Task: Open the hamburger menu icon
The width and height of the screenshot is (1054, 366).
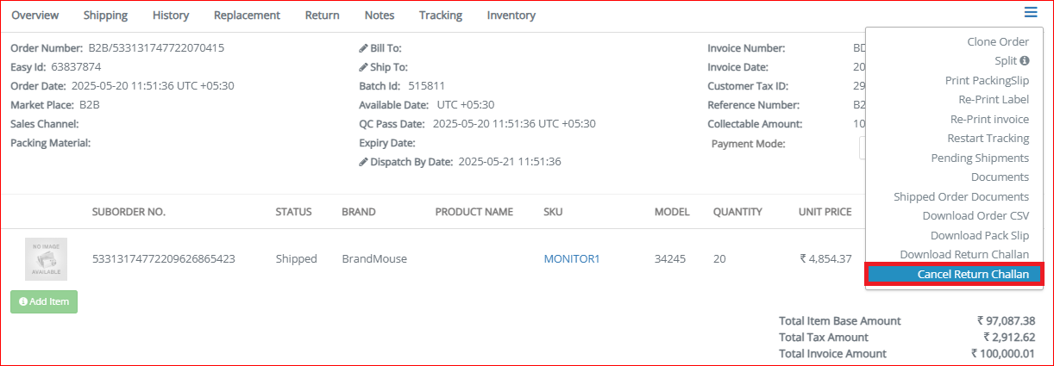Action: 1031,12
